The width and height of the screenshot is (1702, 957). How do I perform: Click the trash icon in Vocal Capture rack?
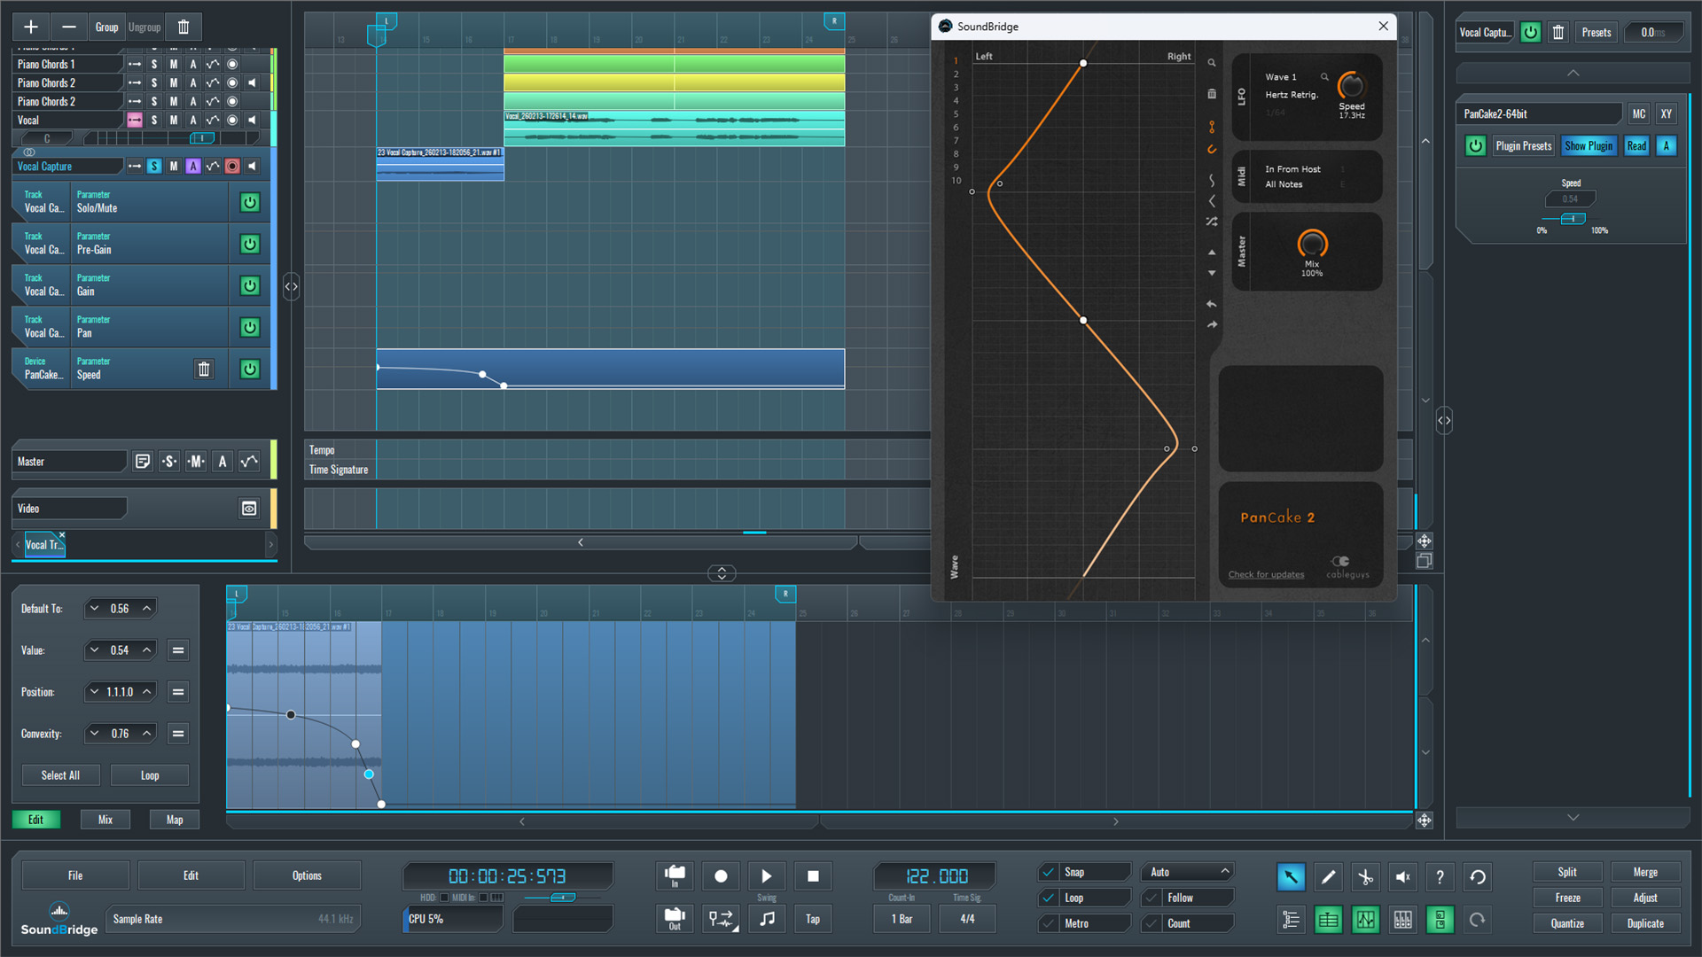[1558, 33]
